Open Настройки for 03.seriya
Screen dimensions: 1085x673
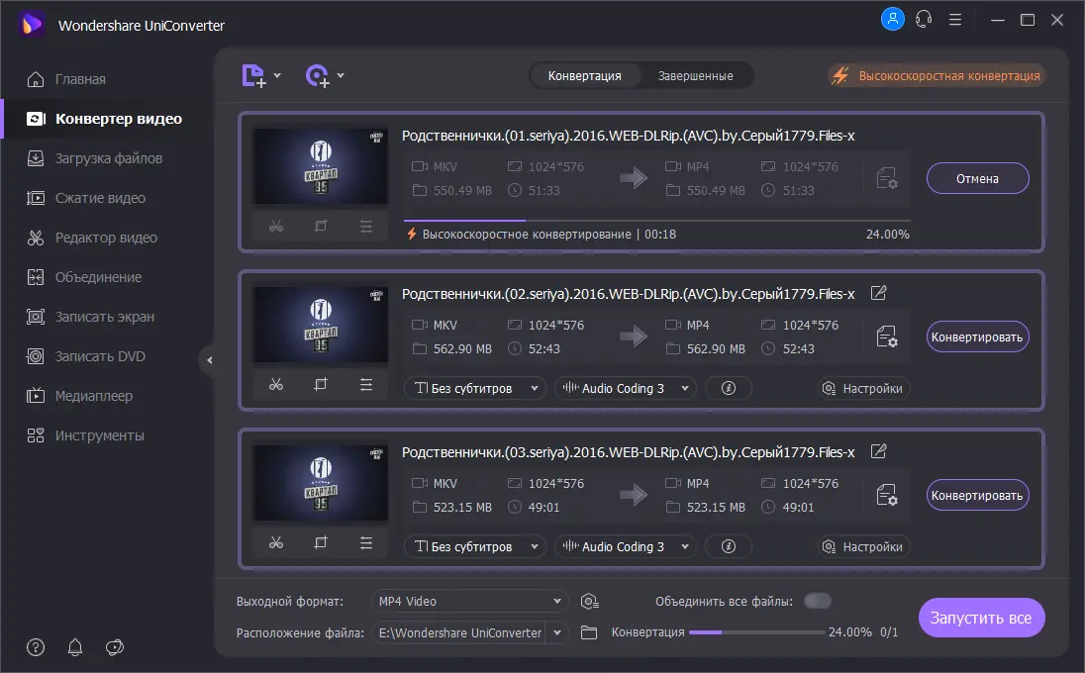862,546
